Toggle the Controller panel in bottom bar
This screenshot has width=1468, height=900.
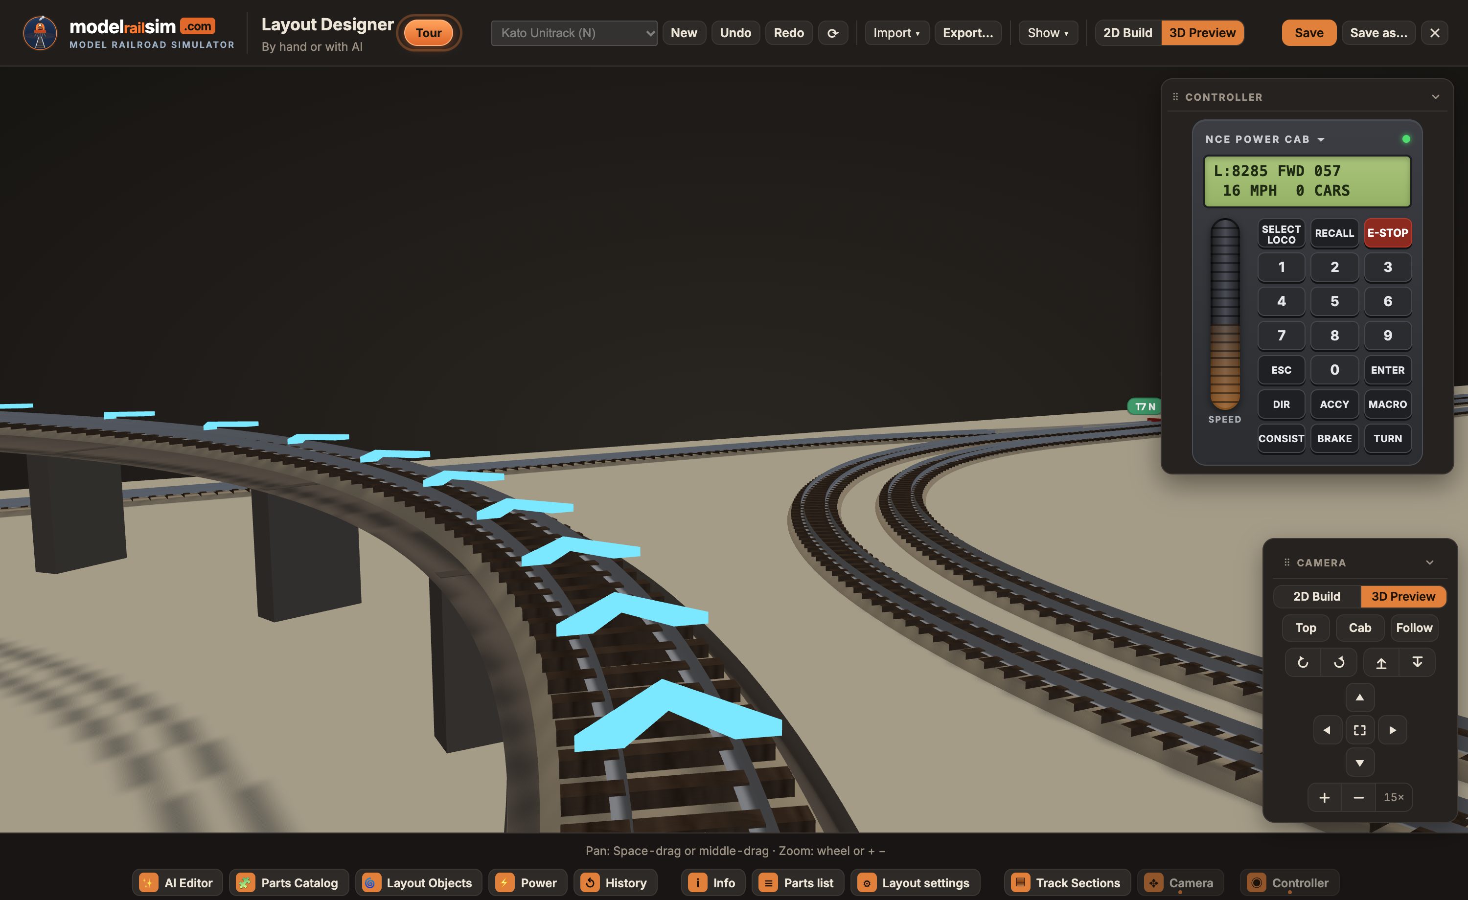1289,882
